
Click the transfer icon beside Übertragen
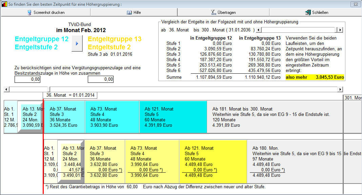214,13
